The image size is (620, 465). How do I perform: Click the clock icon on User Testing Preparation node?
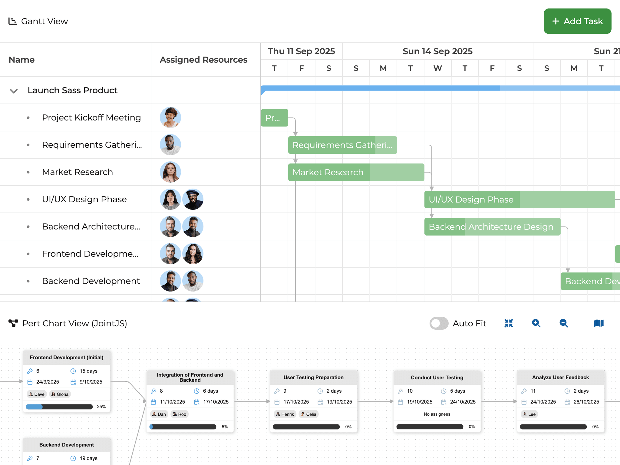point(320,391)
